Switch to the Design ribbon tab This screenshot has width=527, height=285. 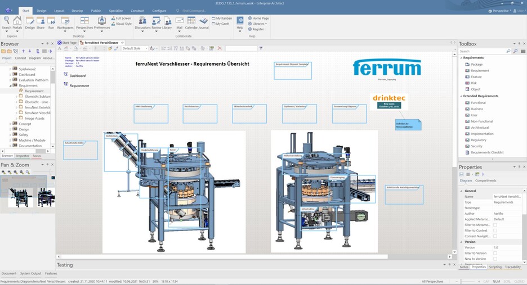(x=41, y=11)
